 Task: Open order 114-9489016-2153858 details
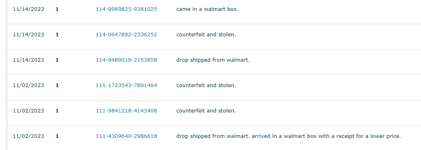click(x=126, y=60)
